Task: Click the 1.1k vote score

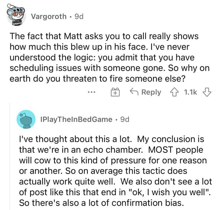Action: point(190,92)
